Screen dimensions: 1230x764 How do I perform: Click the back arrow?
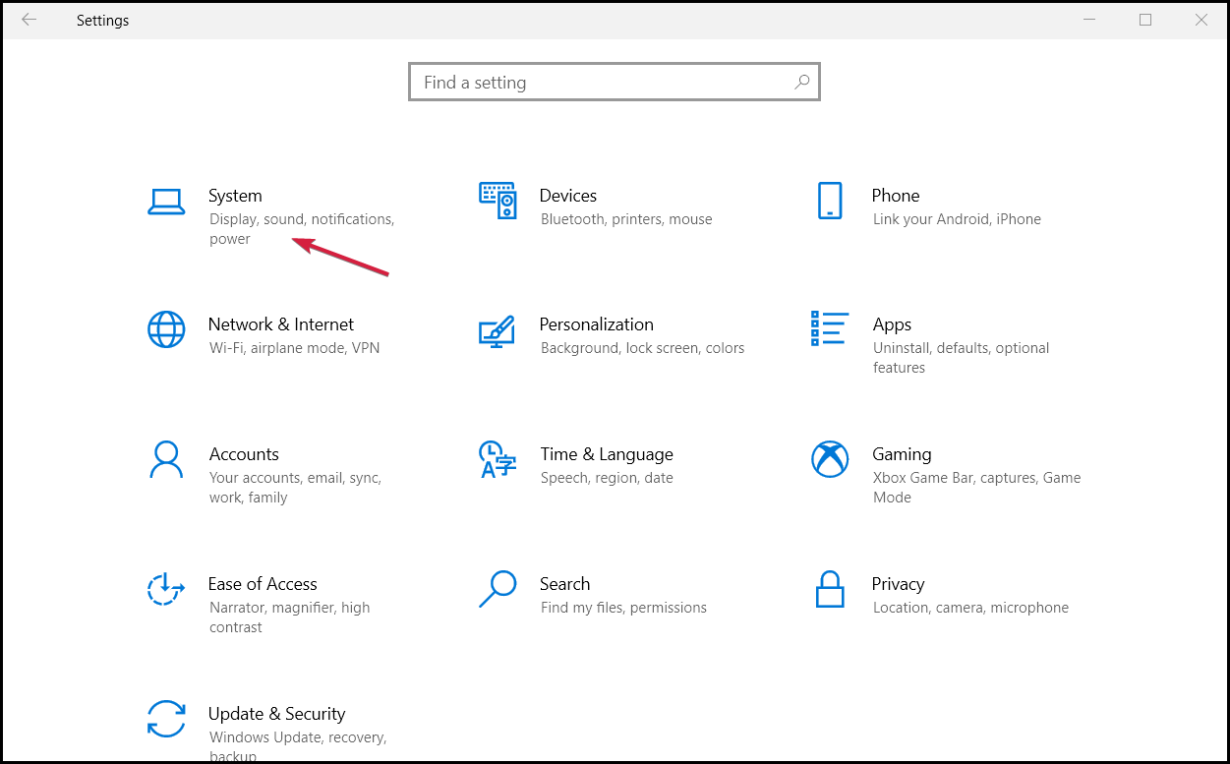point(29,20)
